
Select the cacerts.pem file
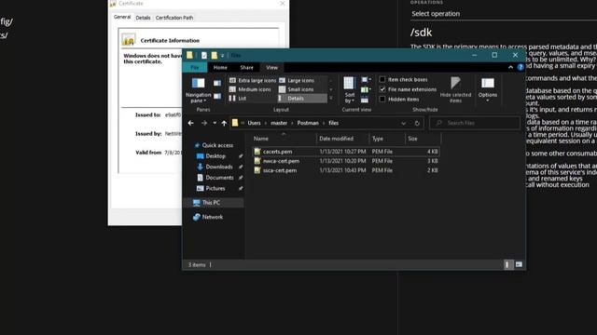tap(346, 152)
